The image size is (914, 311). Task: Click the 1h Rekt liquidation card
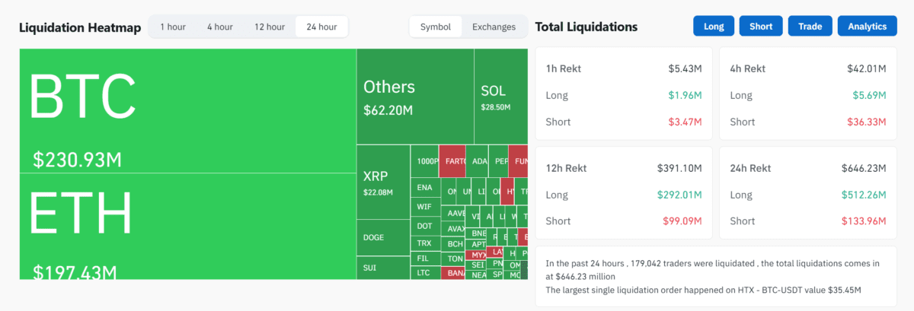(624, 94)
